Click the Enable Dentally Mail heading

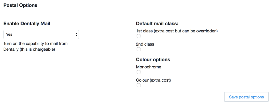[27, 24]
